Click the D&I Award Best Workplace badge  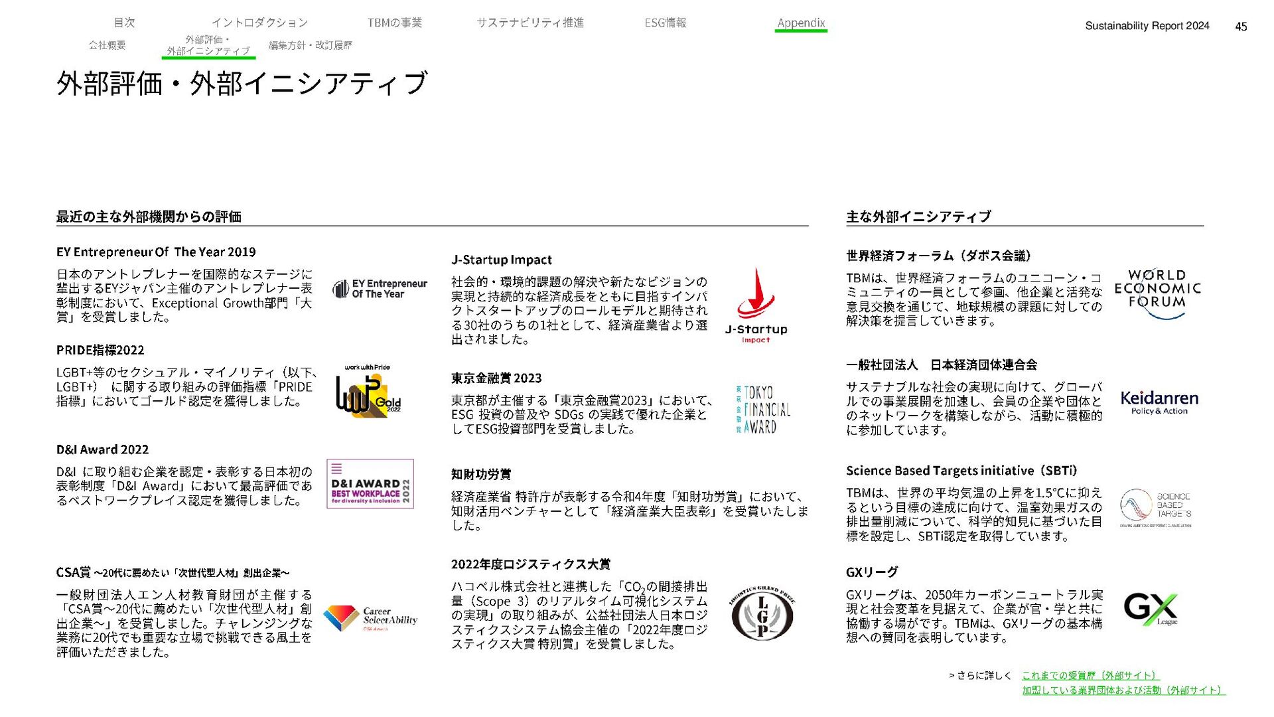point(370,484)
